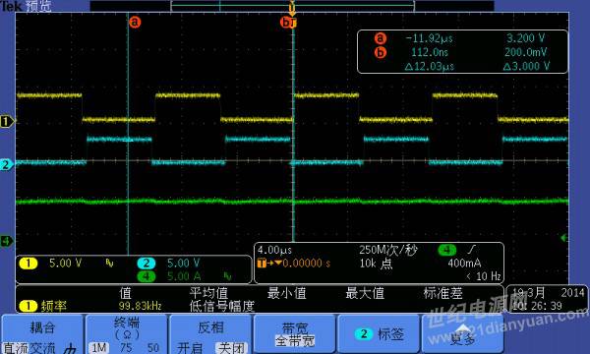The height and width of the screenshot is (354, 590).
Task: Click the < 10 Hz frequency readout
Action: pos(483,276)
